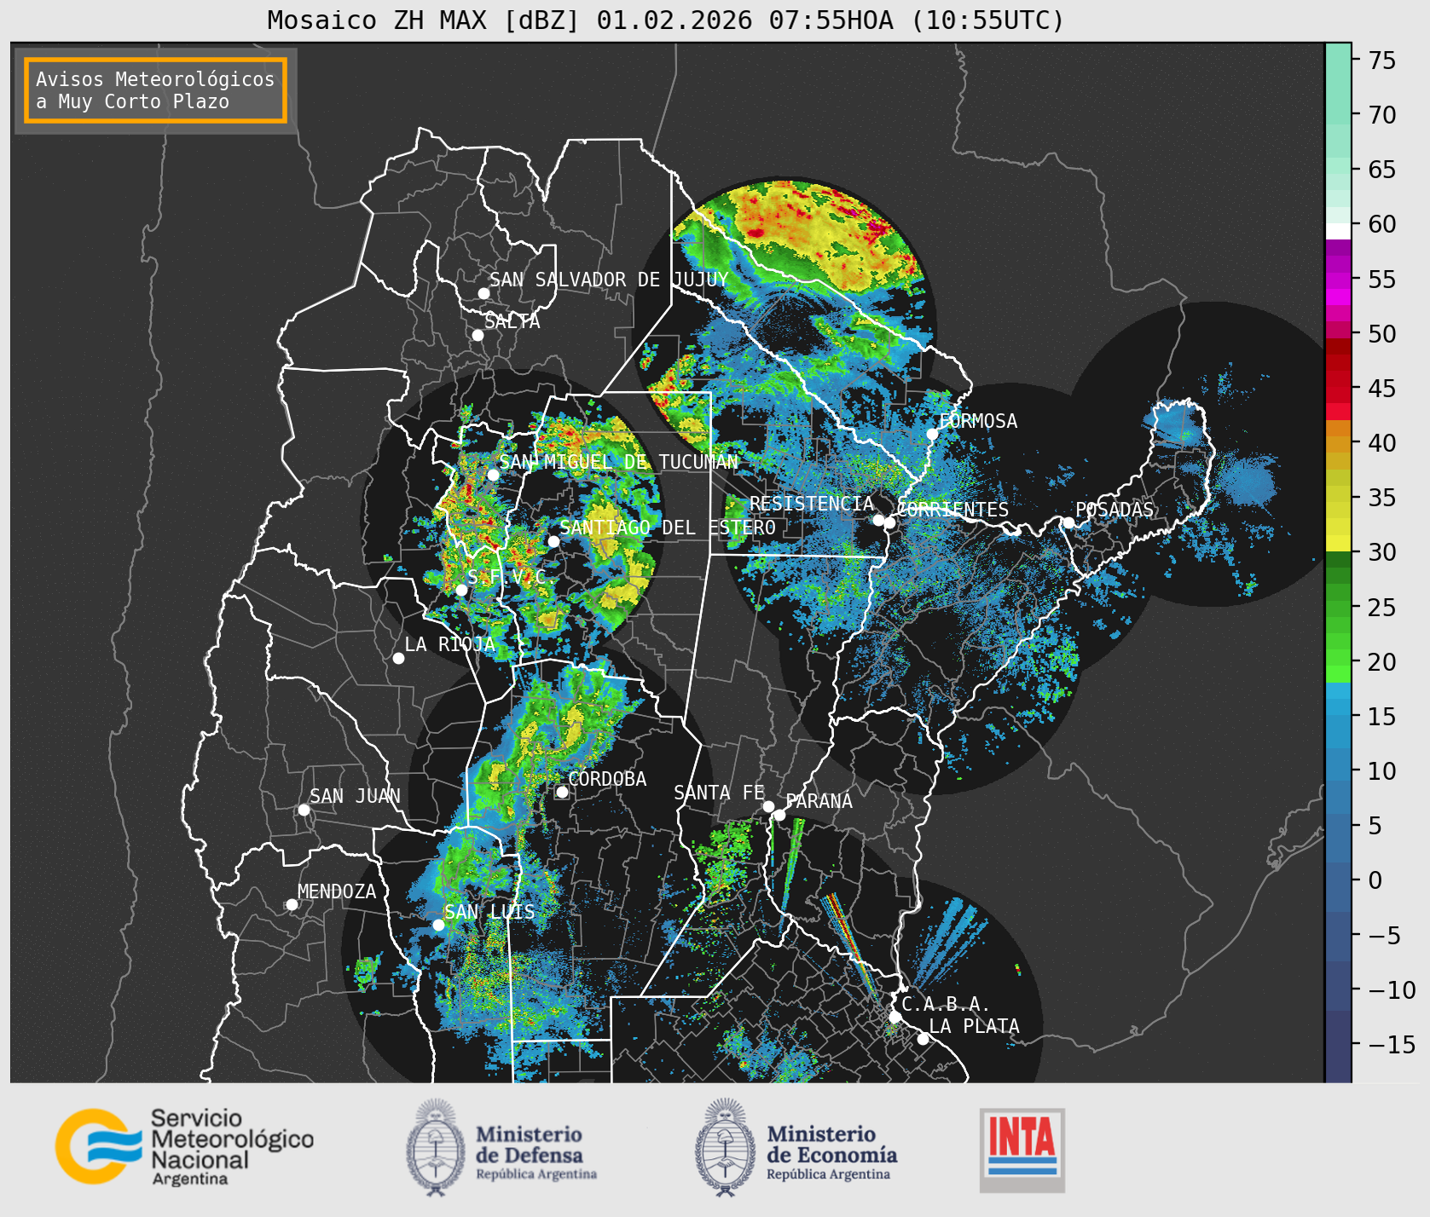Click the Avisos Meteorológicos a Muy Corto Plazo box
Viewport: 1430px width, 1217px height.
(x=155, y=90)
